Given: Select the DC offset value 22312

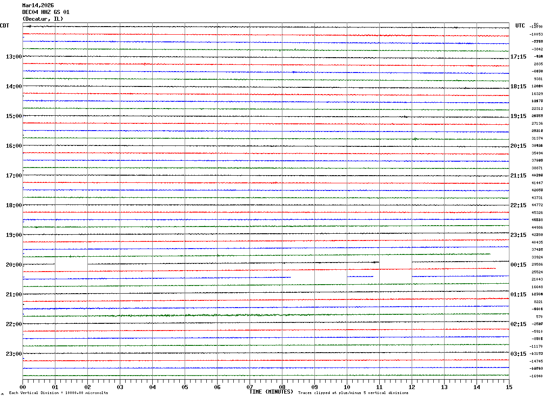Looking at the screenshot, I should pyautogui.click(x=537, y=109).
